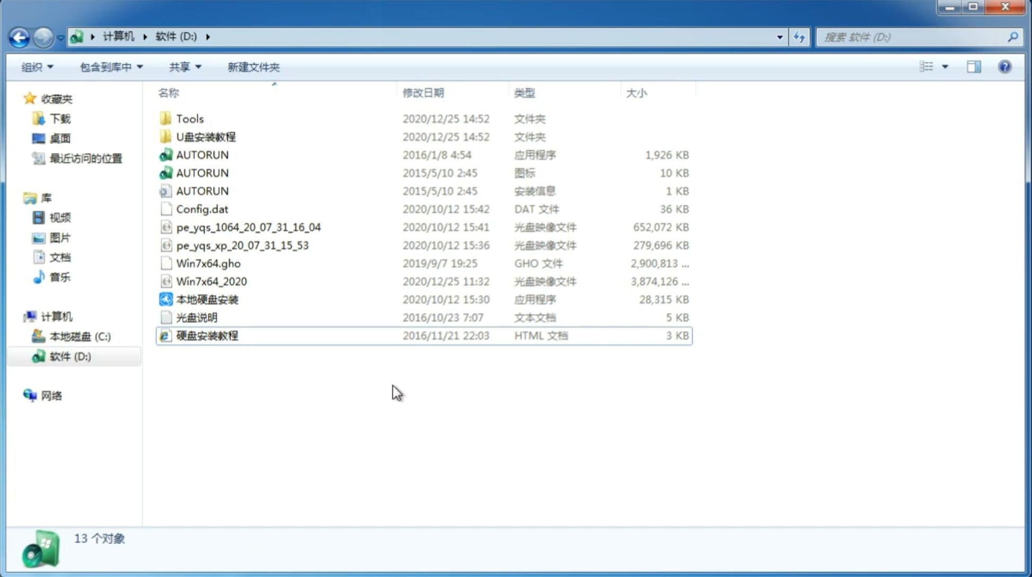1032x577 pixels.
Task: Click 新建文件夹 button
Action: click(253, 66)
